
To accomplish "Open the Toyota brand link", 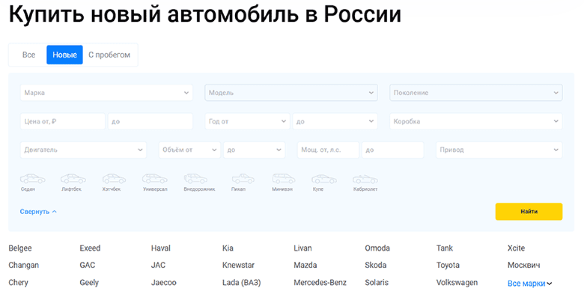I will click(x=448, y=265).
